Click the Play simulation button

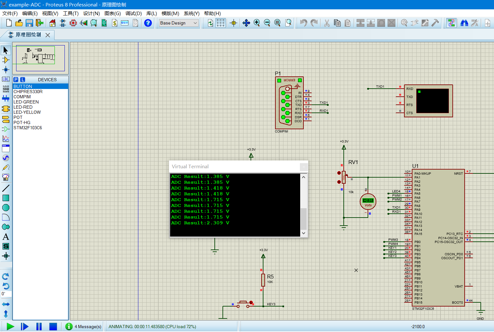pos(11,327)
